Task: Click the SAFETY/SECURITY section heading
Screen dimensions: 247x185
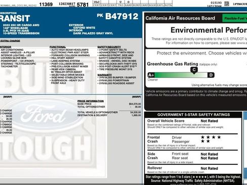Action: click(109, 47)
